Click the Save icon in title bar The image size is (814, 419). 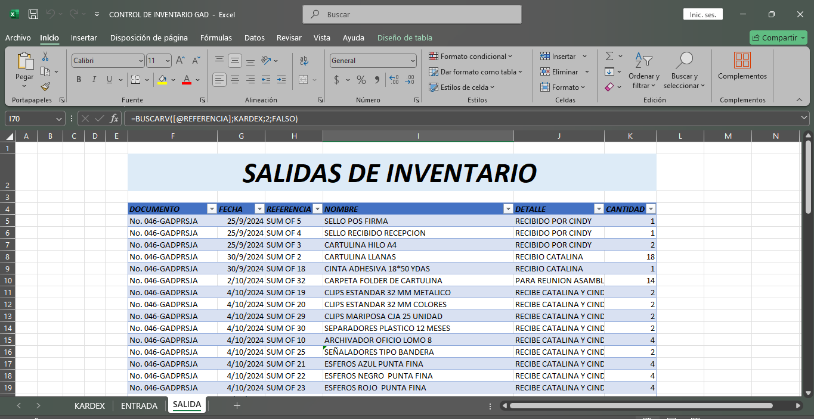point(33,14)
